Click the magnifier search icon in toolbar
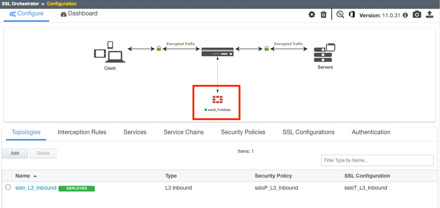 click(340, 15)
